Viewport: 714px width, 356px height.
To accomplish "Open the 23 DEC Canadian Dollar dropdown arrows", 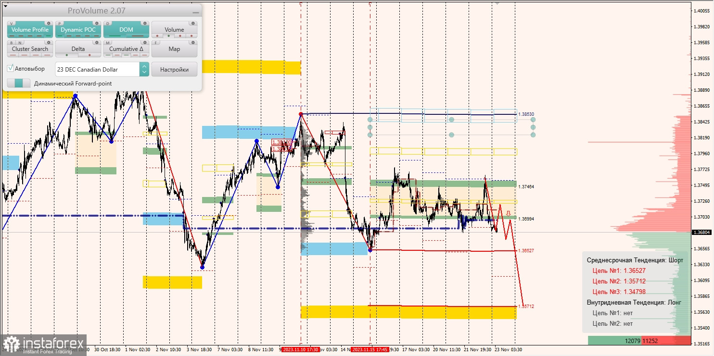I will pos(144,69).
